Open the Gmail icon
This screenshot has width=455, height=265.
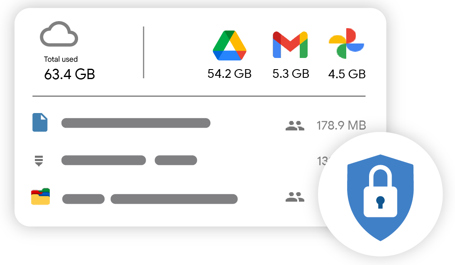(x=290, y=45)
